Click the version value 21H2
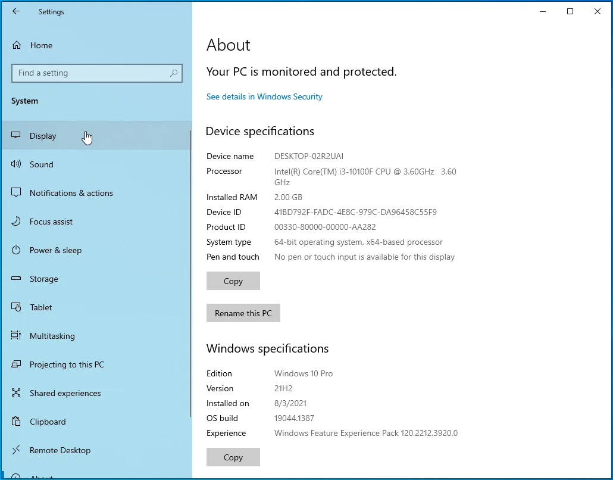Screen dimensions: 613x480 pyautogui.click(x=283, y=388)
